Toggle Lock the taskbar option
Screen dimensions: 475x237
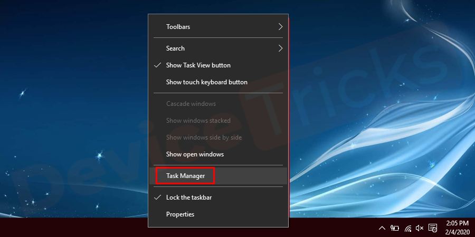click(x=218, y=197)
